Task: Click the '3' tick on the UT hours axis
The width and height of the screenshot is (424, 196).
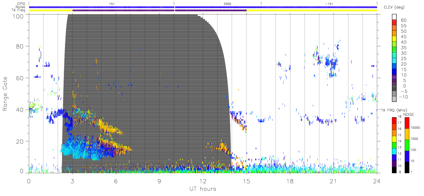Action: (72, 180)
